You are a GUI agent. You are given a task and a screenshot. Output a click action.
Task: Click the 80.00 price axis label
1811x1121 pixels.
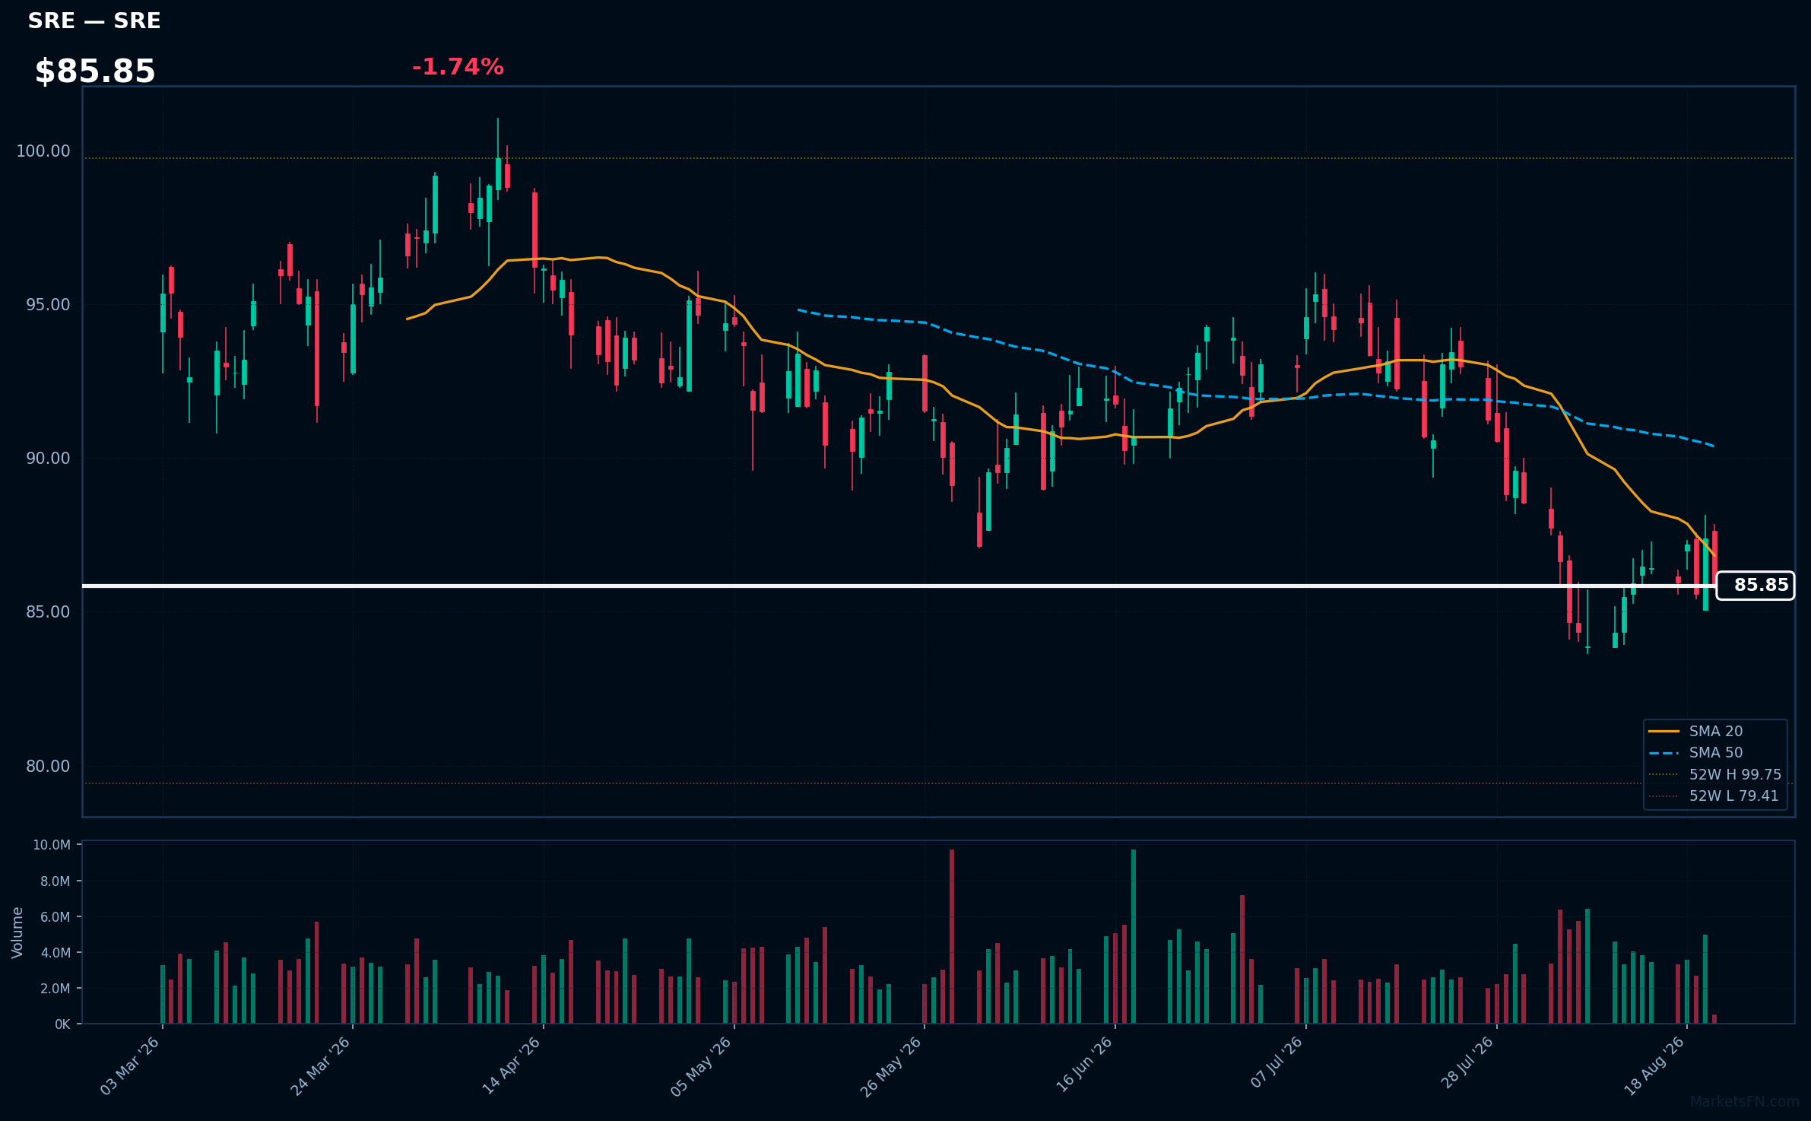(48, 766)
